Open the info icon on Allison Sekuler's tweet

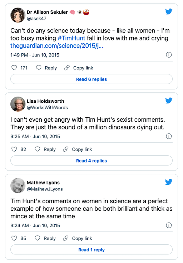pyautogui.click(x=169, y=55)
